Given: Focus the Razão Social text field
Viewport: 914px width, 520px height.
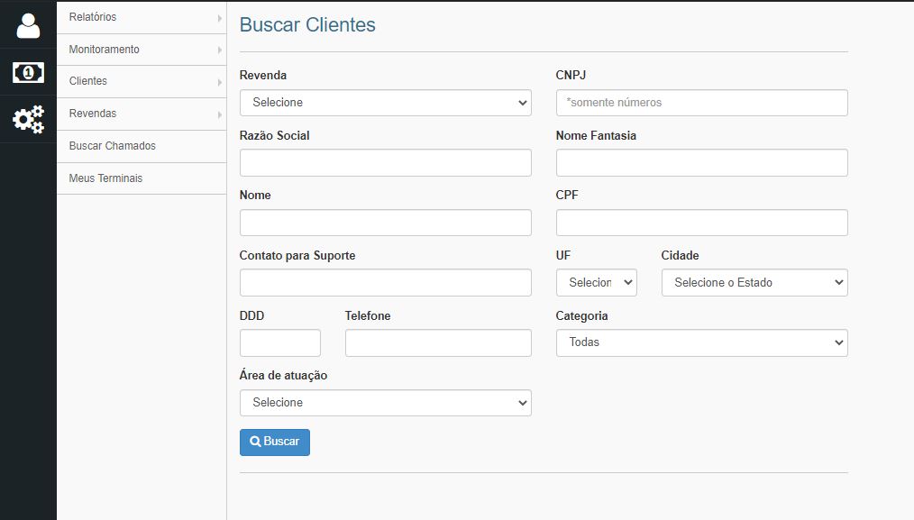Looking at the screenshot, I should [x=385, y=162].
